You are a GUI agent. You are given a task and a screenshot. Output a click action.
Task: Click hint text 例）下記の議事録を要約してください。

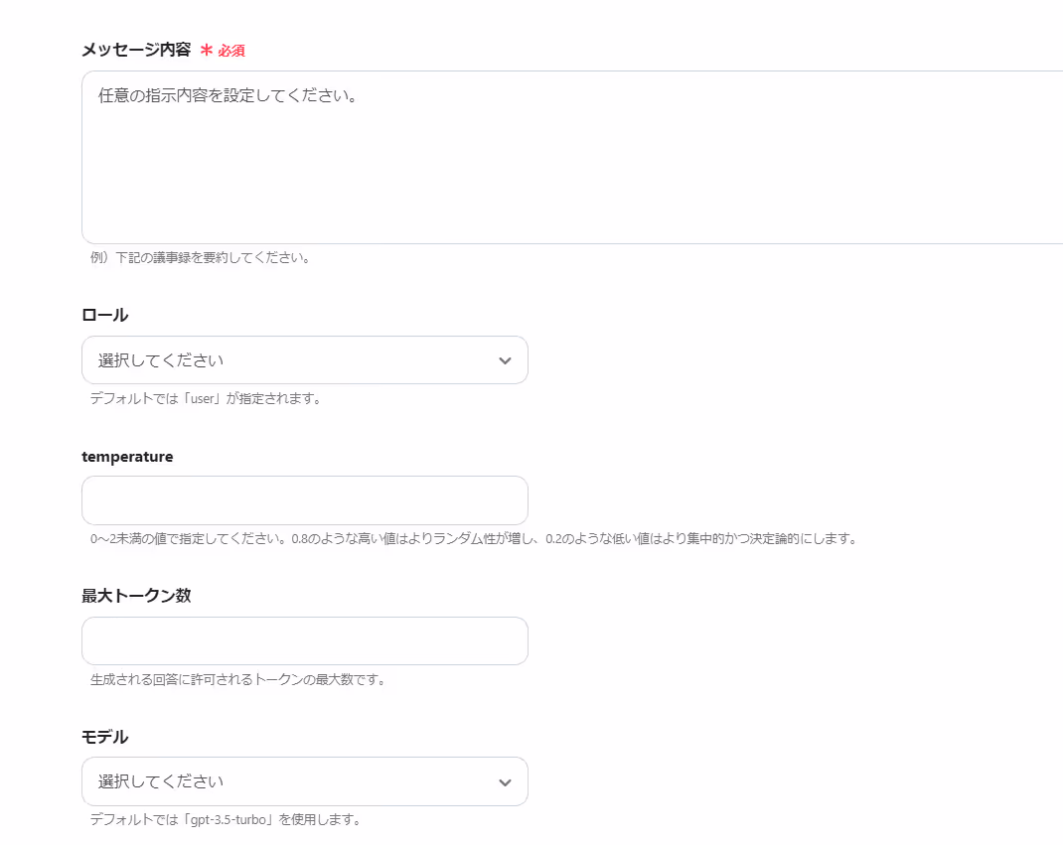point(202,257)
